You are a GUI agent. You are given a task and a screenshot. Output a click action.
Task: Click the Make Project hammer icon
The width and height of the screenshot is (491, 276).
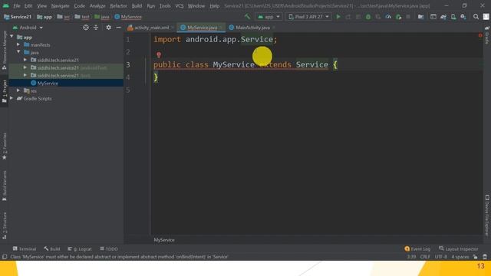(247, 17)
